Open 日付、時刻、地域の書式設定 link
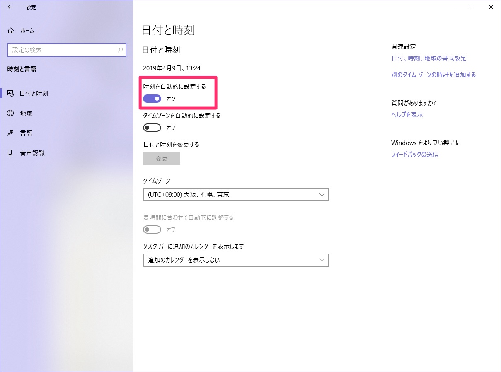Viewport: 501px width, 372px height. [429, 58]
